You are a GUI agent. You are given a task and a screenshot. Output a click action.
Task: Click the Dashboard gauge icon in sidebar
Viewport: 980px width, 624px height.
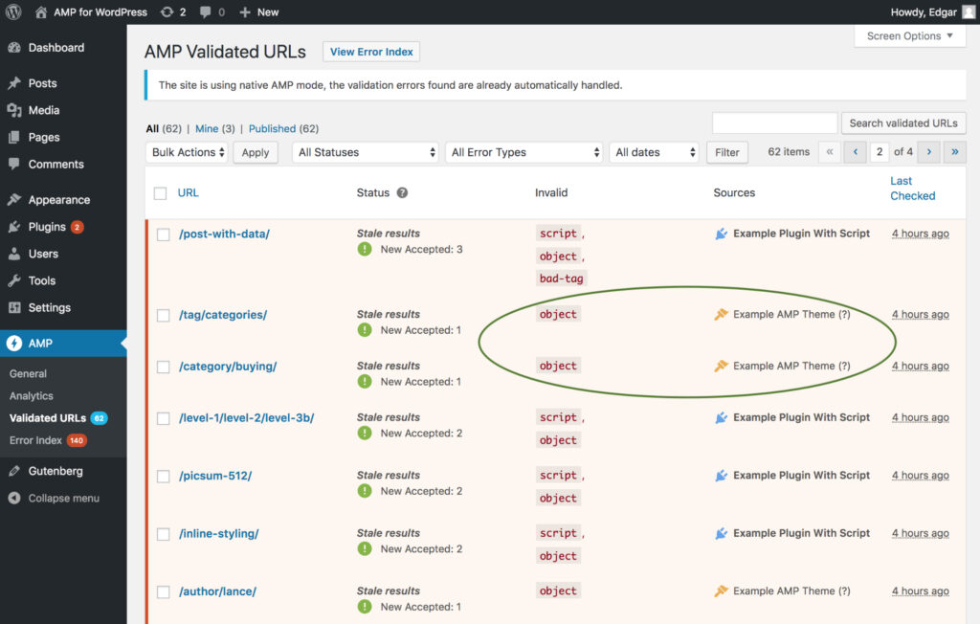pos(14,48)
